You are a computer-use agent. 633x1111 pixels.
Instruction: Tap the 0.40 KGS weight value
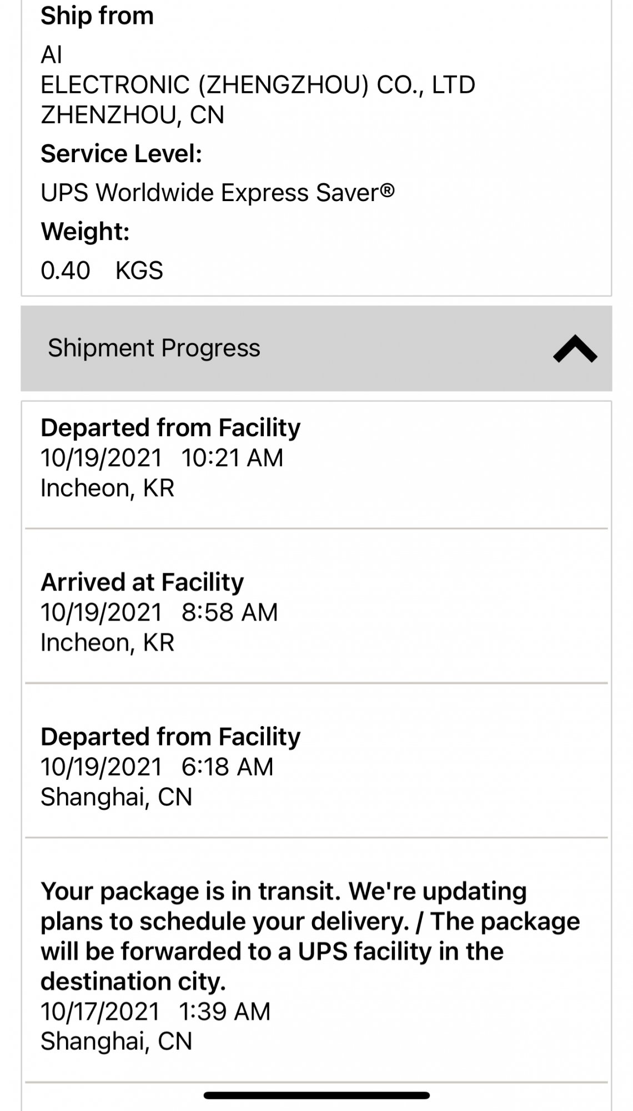102,271
